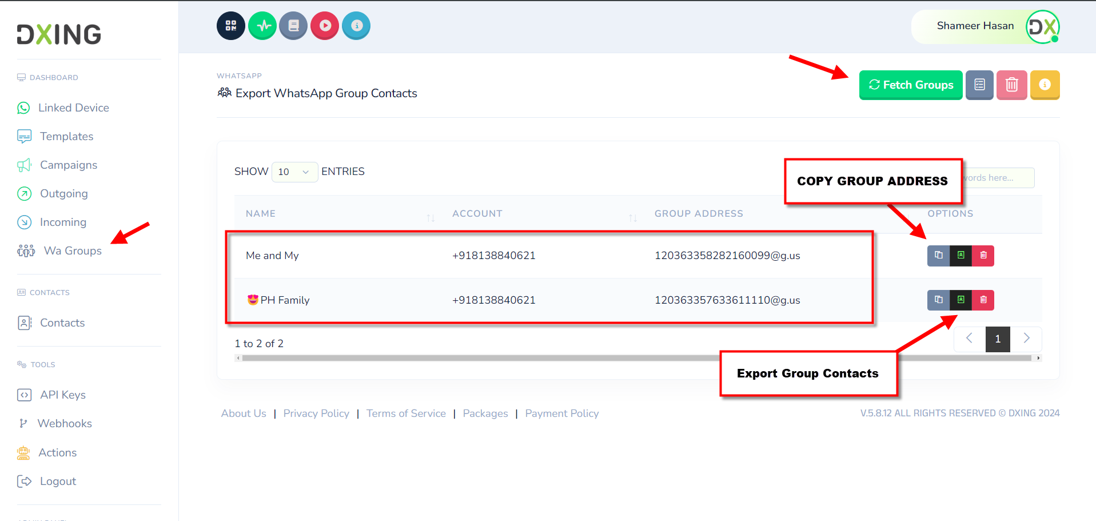
Task: Click the red play video icon
Action: [325, 26]
